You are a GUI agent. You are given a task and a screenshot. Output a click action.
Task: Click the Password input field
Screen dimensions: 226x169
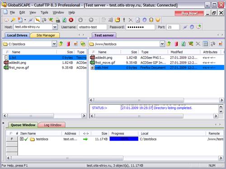click(x=140, y=27)
